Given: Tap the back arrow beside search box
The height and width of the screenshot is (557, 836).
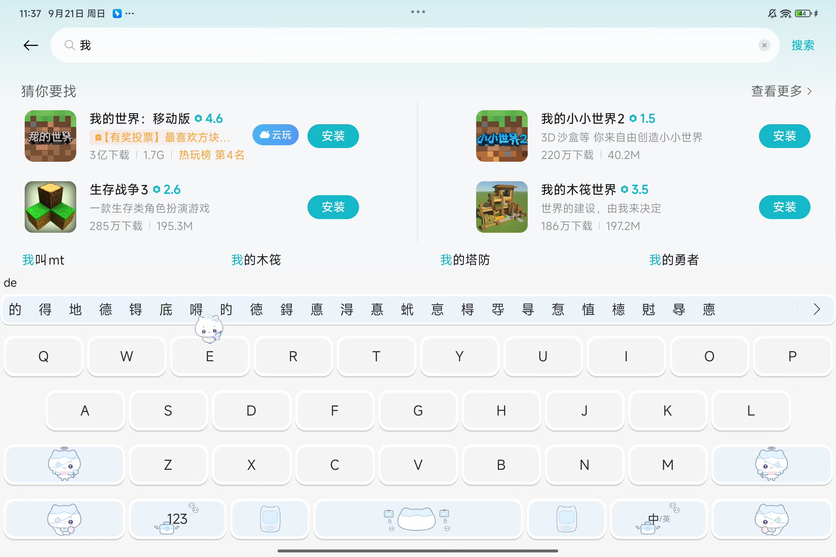Looking at the screenshot, I should [31, 46].
